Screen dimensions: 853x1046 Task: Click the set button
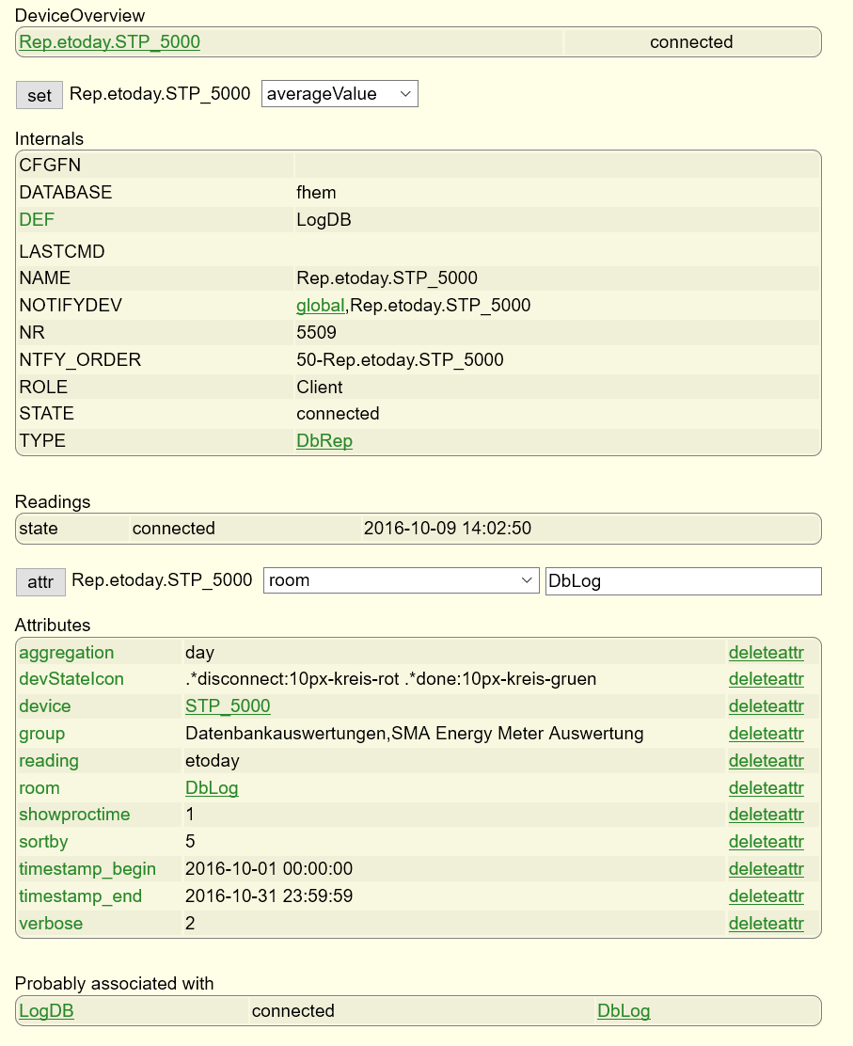(x=39, y=95)
